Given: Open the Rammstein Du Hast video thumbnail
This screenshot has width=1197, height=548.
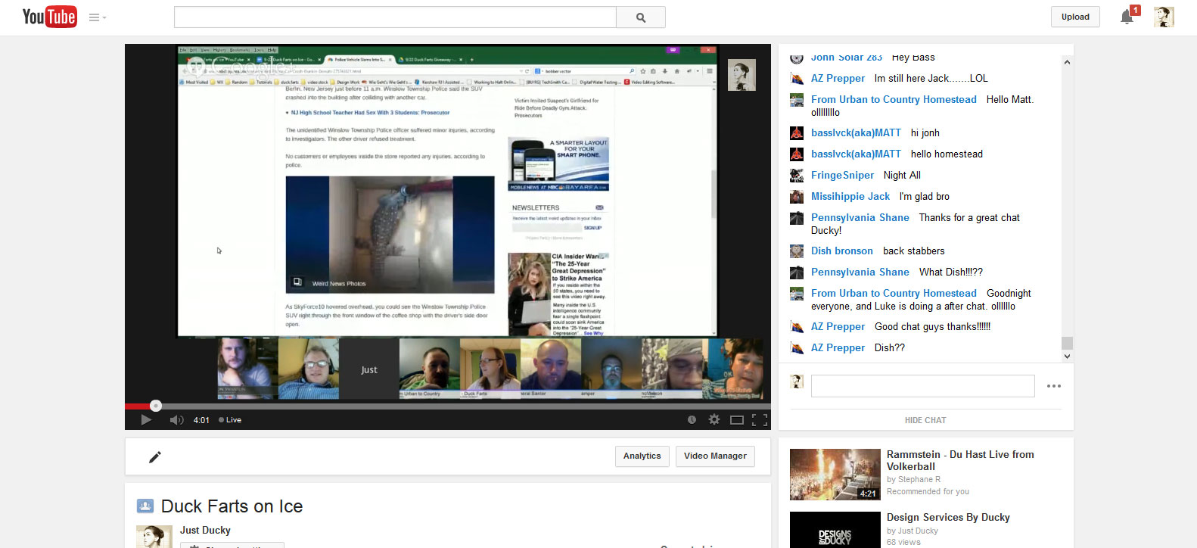Looking at the screenshot, I should point(834,475).
